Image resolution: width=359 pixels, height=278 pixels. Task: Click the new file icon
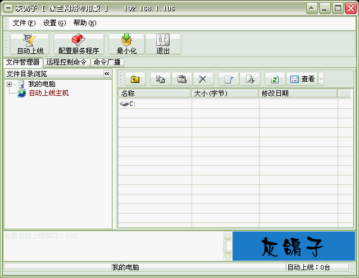click(x=228, y=79)
